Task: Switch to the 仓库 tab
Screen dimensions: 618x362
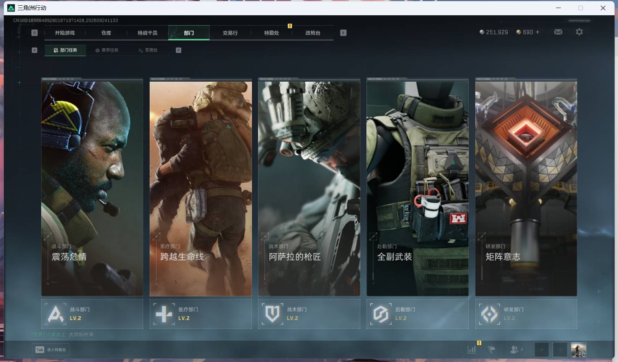Action: pyautogui.click(x=106, y=33)
